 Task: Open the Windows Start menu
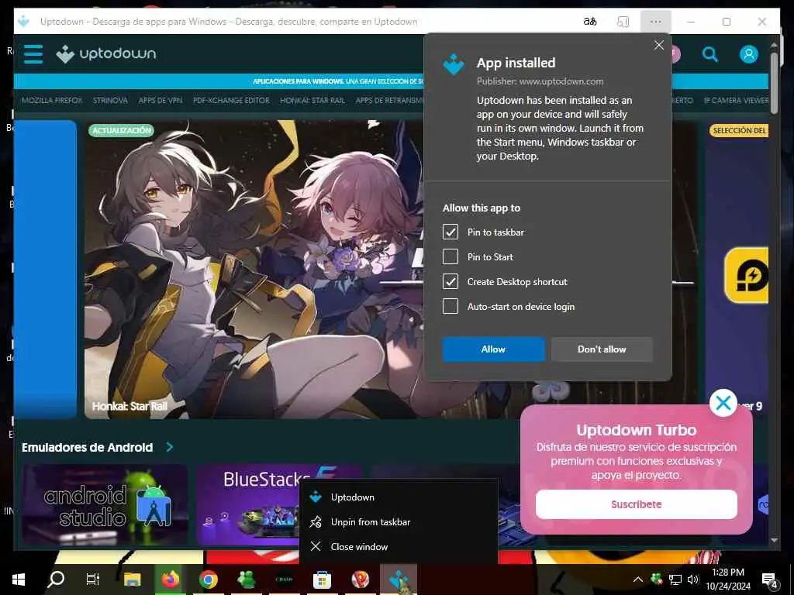[19, 580]
